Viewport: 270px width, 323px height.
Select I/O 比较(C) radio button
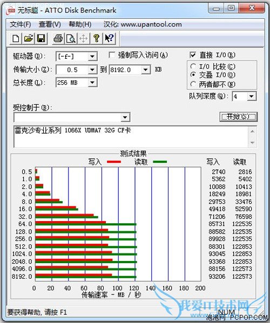193,66
